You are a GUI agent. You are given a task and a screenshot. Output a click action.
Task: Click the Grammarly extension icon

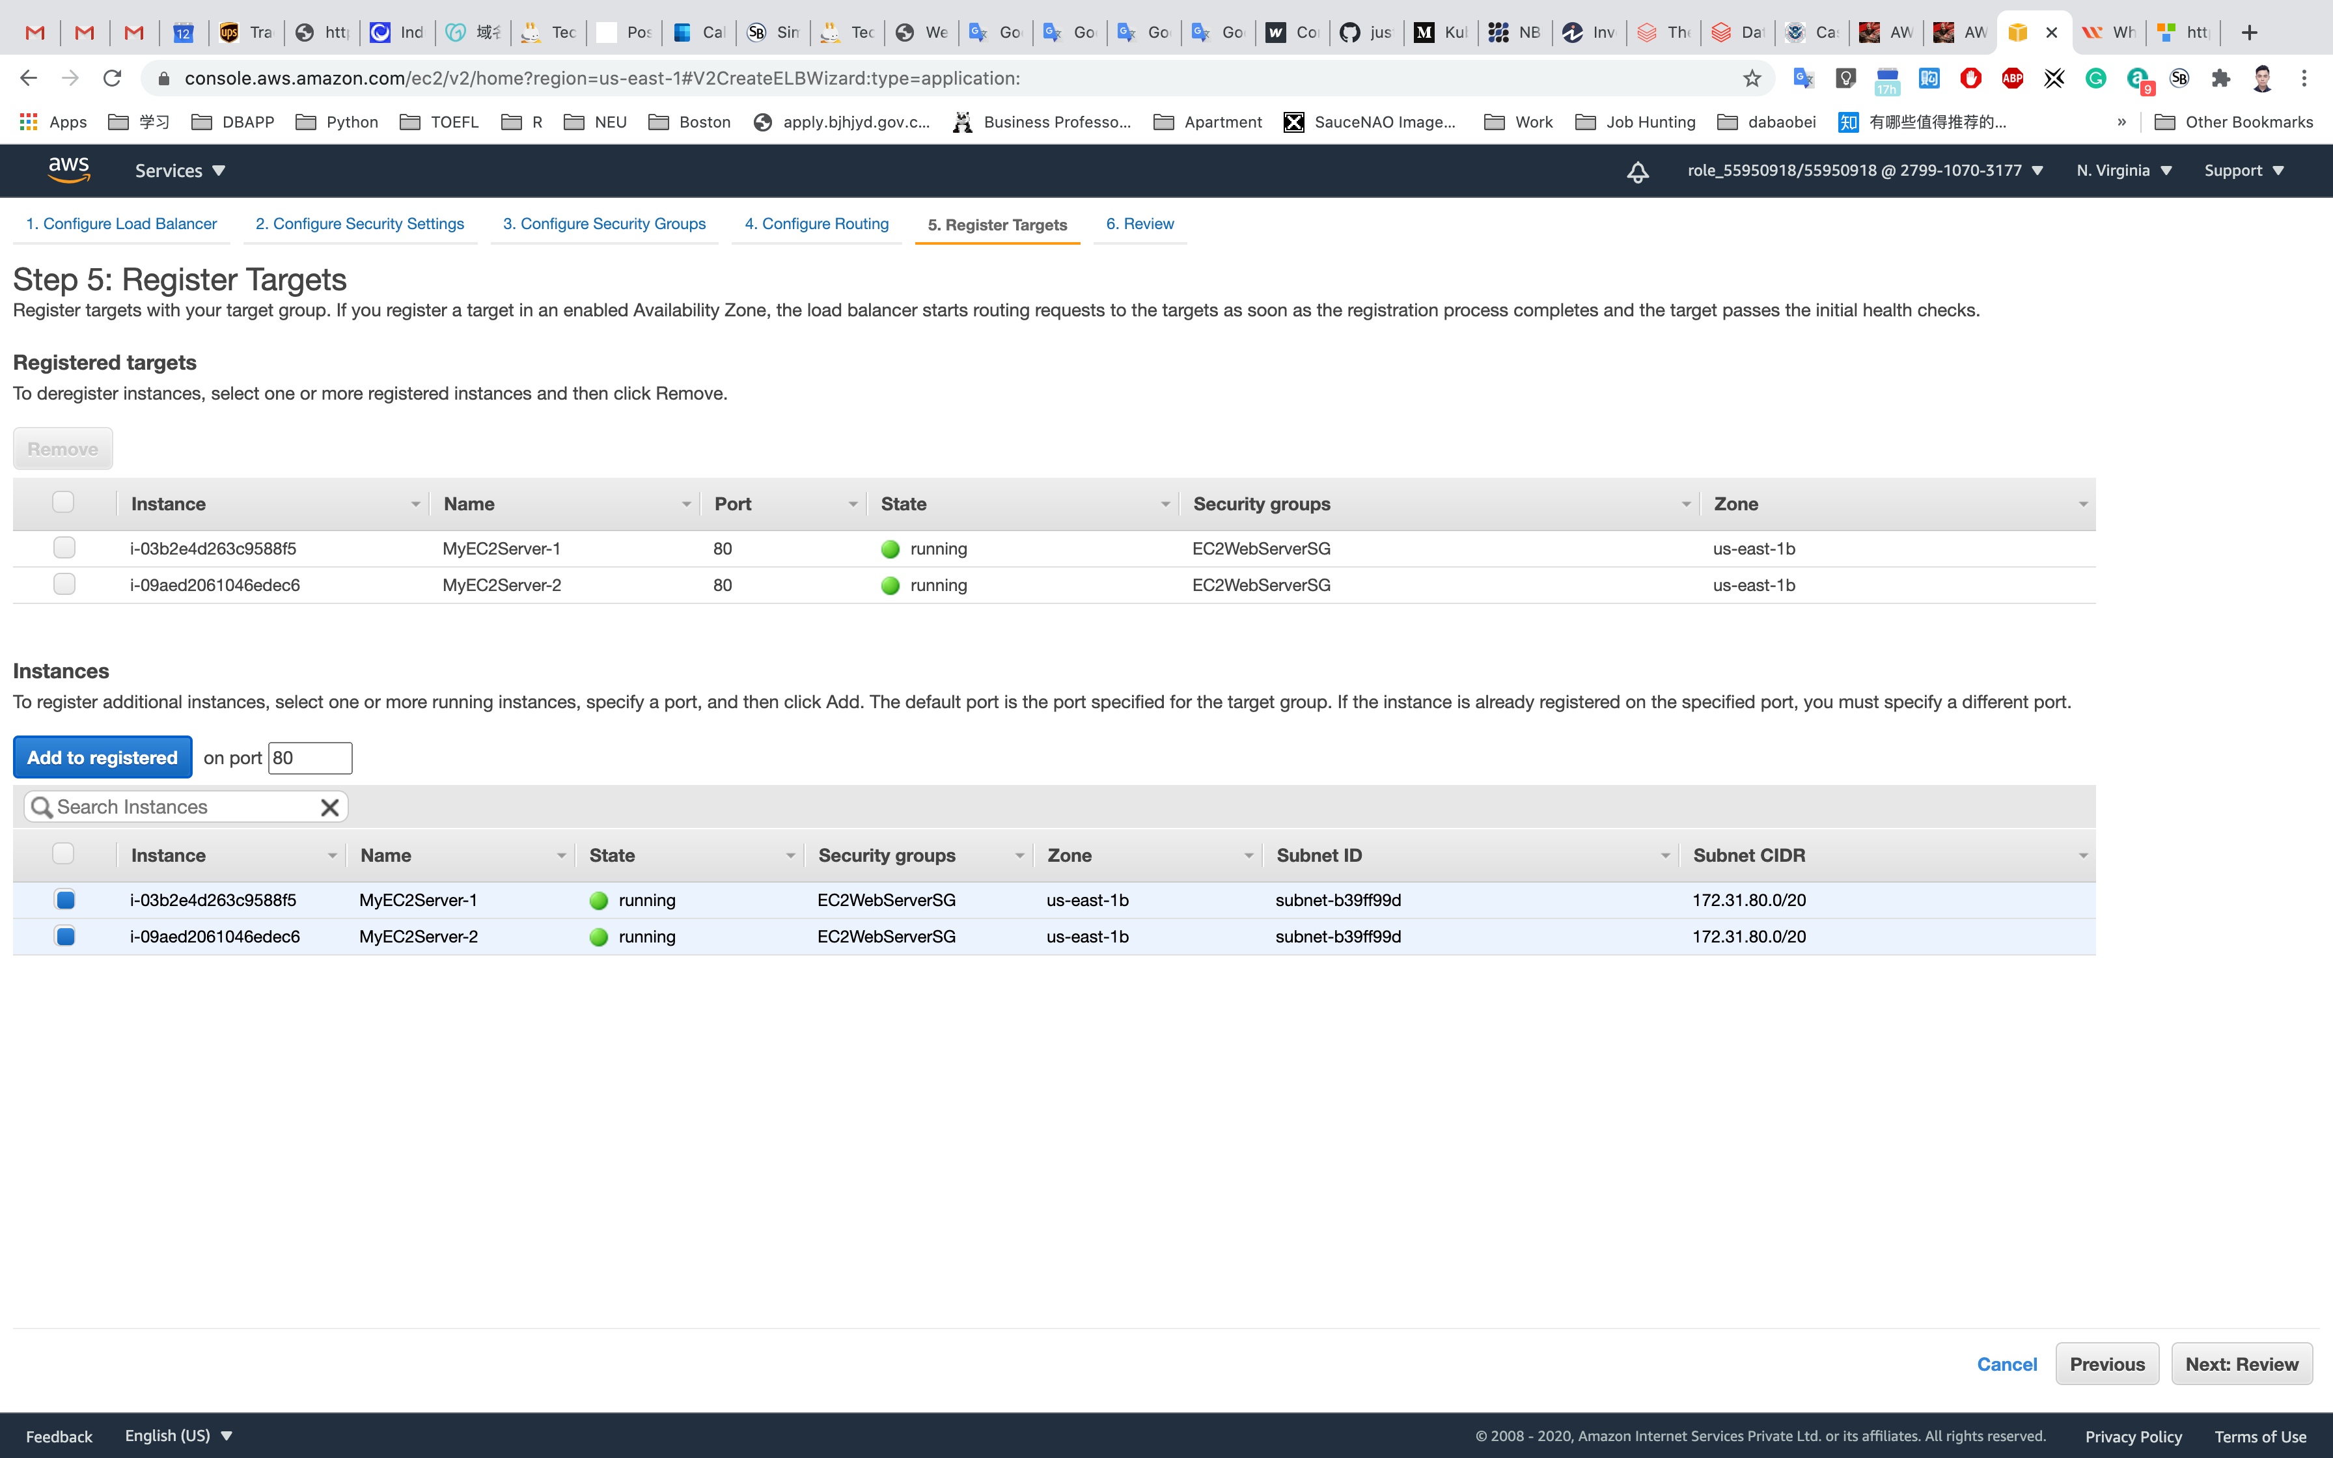point(2096,78)
